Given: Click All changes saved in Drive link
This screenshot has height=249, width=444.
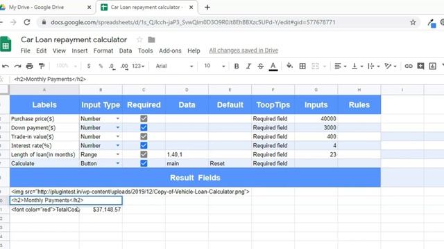Looking at the screenshot, I should point(244,50).
